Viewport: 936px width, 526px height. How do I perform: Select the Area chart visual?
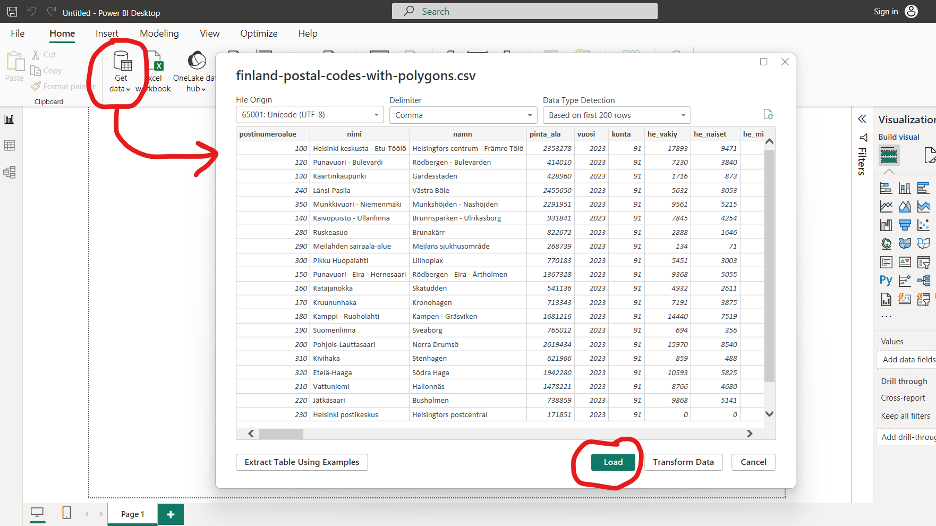click(x=905, y=206)
